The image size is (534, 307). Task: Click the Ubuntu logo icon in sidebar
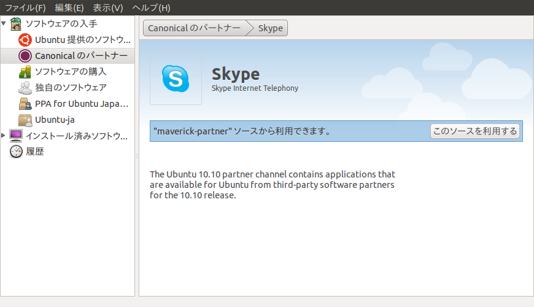click(25, 40)
